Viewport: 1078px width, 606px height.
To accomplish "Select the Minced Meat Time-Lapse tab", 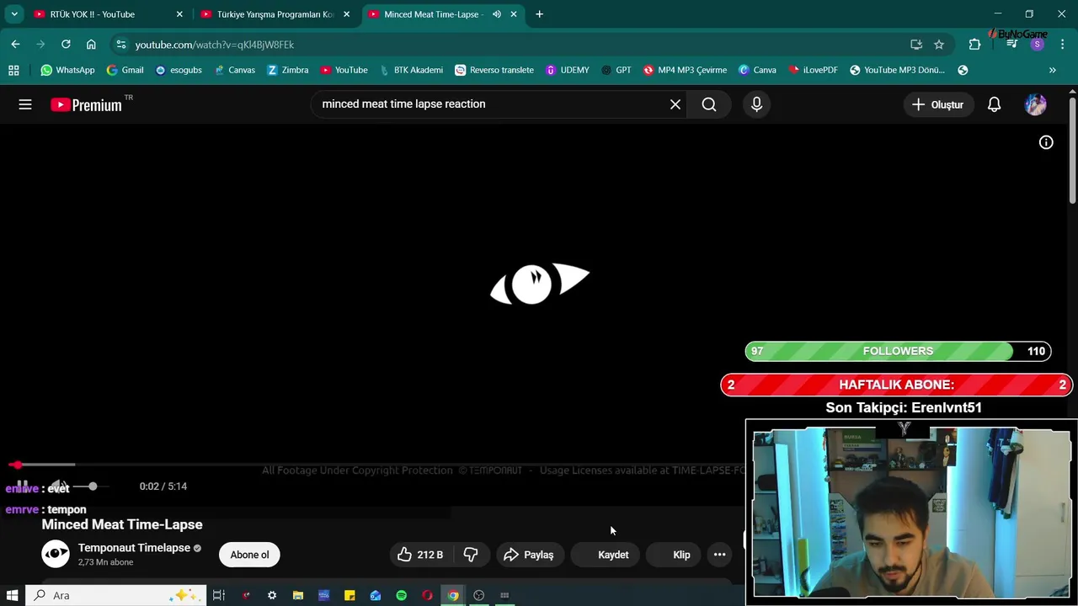I will tap(442, 14).
